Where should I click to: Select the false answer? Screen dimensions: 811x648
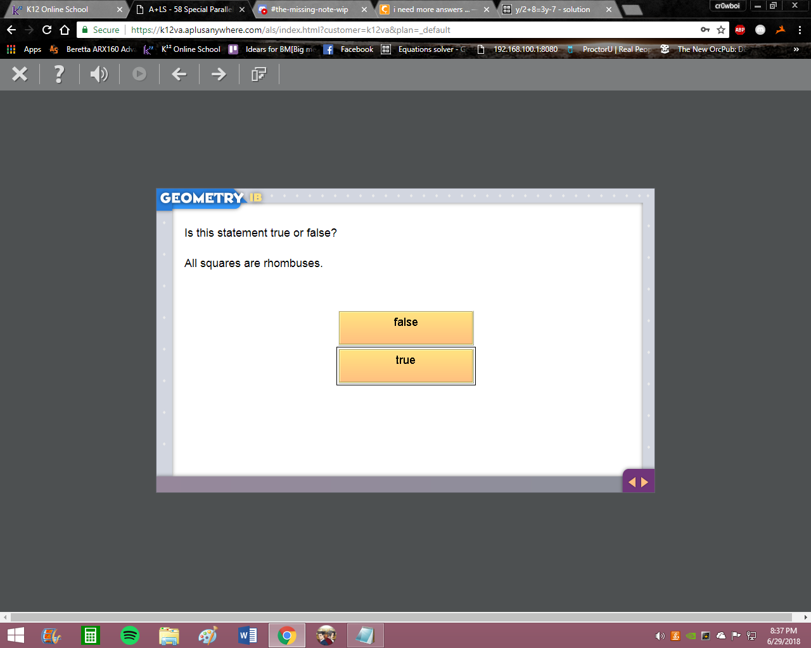click(406, 328)
